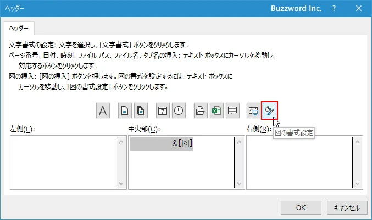
Task: Click the Insert Picture icon
Action: pyautogui.click(x=253, y=111)
